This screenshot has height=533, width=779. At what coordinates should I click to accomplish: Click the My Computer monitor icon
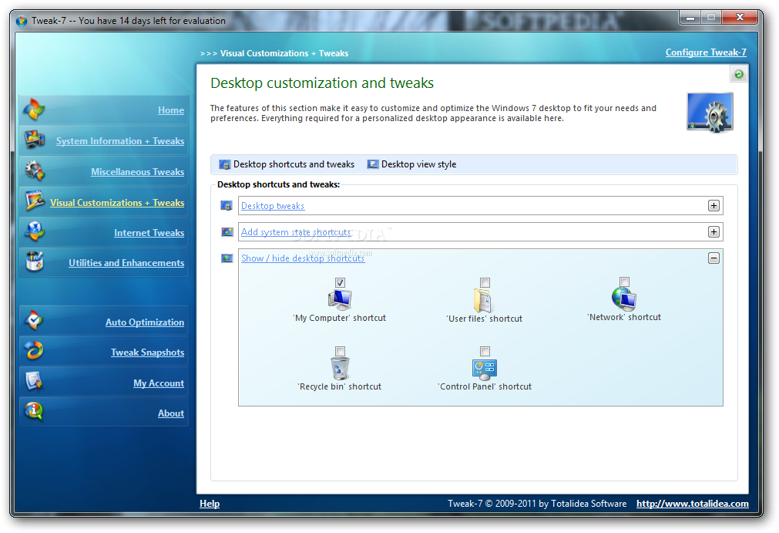click(340, 299)
